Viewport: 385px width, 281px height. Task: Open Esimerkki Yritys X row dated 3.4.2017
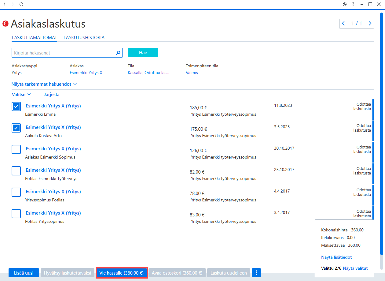coord(53,213)
